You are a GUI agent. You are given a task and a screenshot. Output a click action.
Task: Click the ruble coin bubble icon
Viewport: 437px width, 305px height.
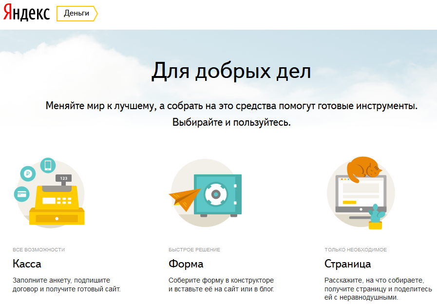(x=28, y=173)
